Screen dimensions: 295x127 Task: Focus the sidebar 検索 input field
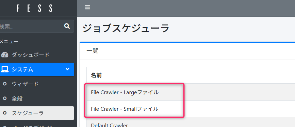pos(30,26)
